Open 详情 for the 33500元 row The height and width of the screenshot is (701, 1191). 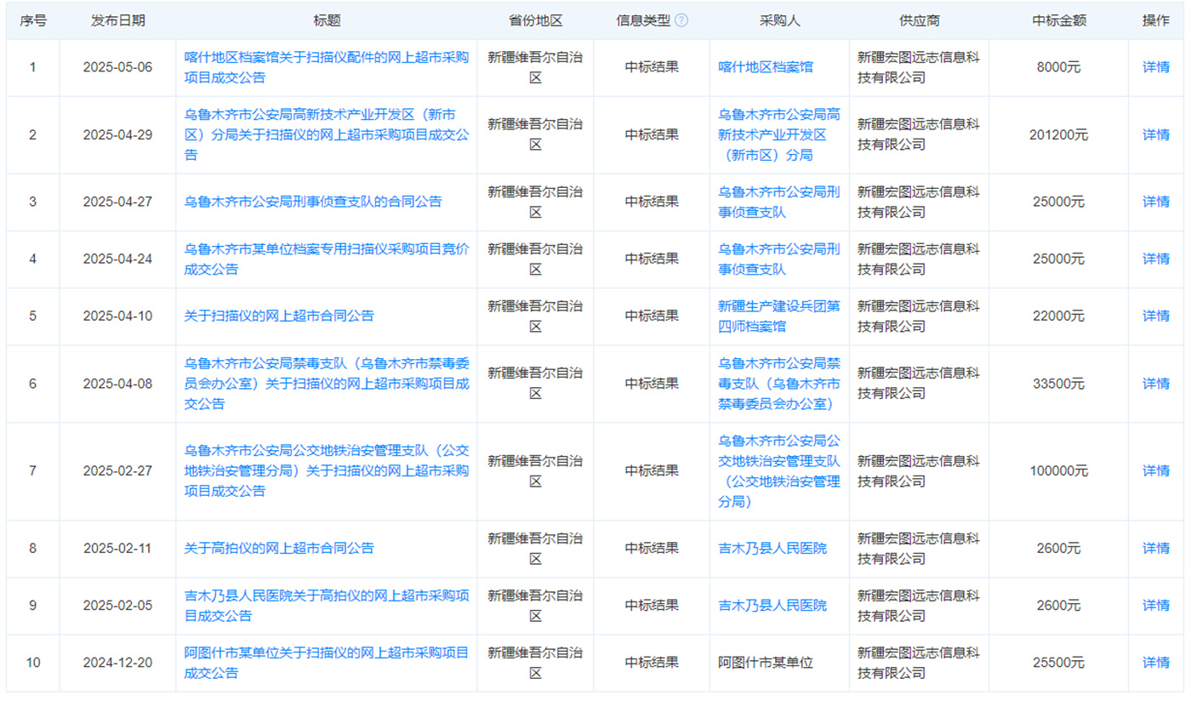click(x=1156, y=384)
